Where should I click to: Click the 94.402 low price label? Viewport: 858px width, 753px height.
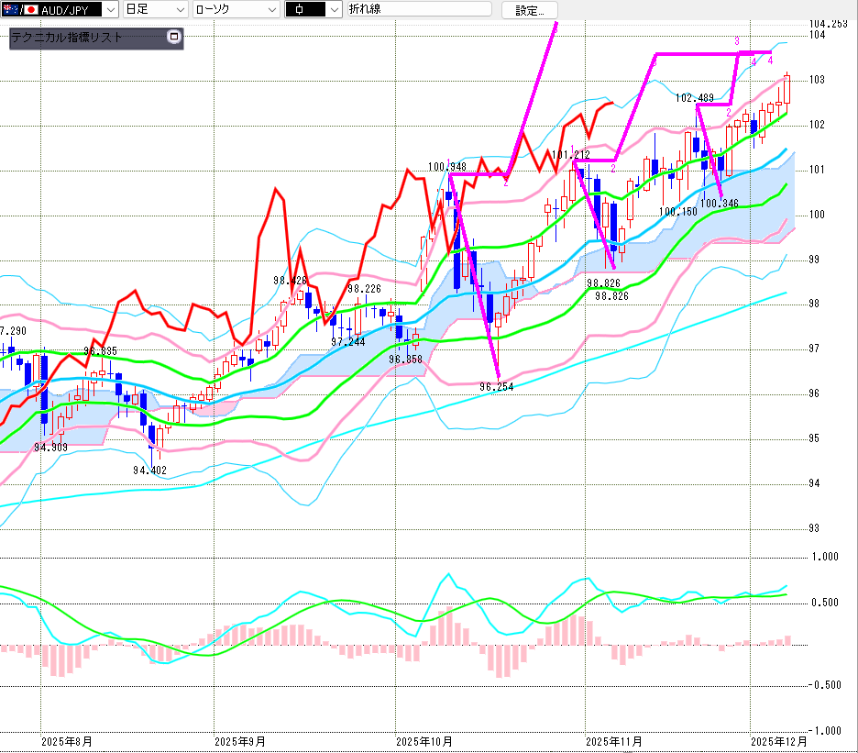coord(148,471)
